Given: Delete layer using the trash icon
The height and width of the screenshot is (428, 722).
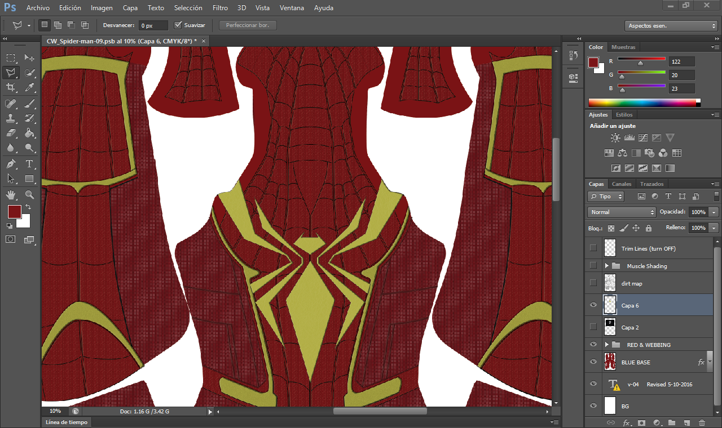Looking at the screenshot, I should point(702,422).
